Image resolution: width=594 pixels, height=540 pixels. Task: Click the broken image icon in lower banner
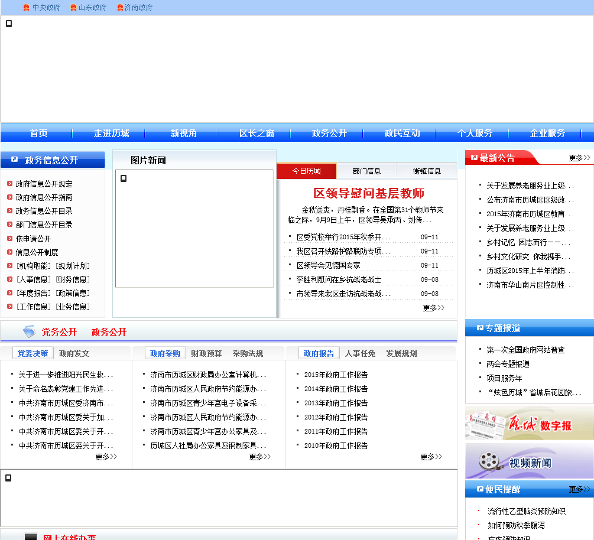tap(8, 478)
